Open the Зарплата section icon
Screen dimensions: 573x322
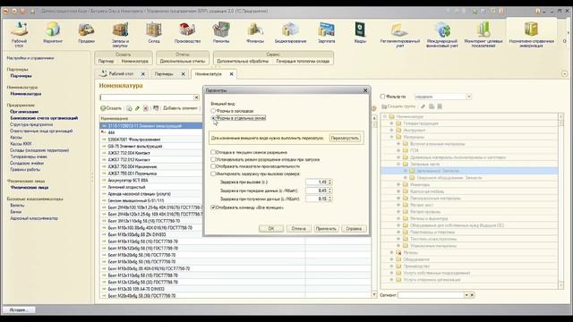pyautogui.click(x=326, y=33)
